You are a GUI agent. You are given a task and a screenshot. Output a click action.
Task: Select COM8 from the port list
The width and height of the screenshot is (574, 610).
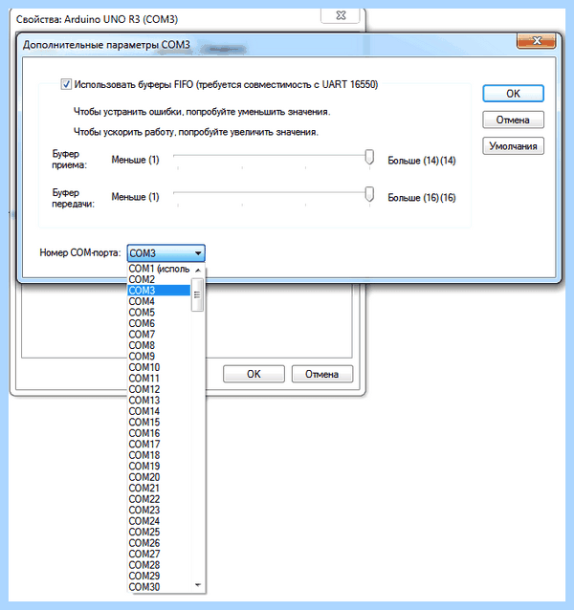[159, 345]
